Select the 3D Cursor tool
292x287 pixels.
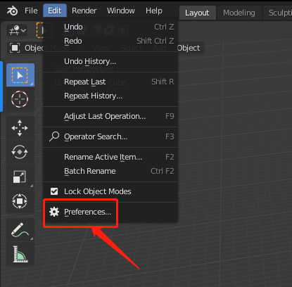[x=20, y=99]
